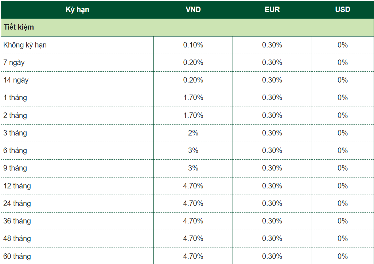This screenshot has height=264, width=374.
Task: Click the 36 tháng term label
Action: [17, 221]
